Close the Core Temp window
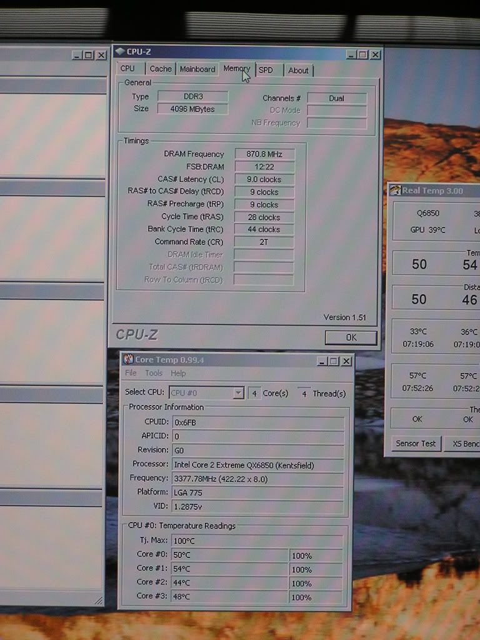This screenshot has height=640, width=480. [346, 361]
